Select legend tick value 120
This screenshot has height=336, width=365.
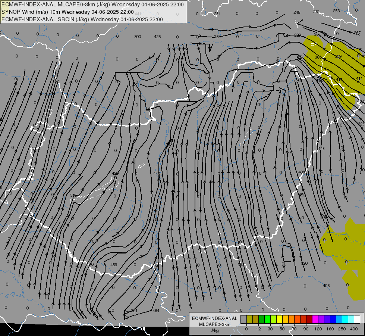pyautogui.click(x=318, y=329)
